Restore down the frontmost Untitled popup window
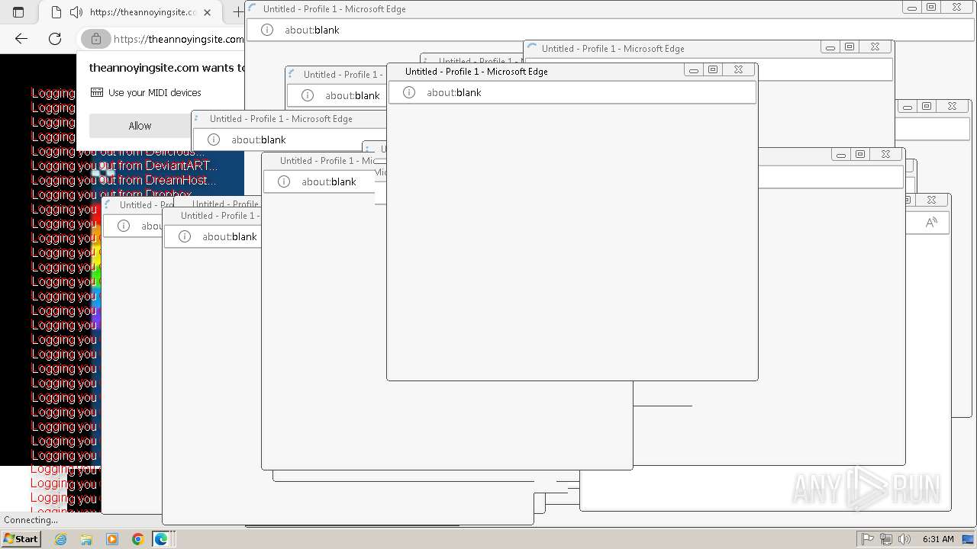 coord(713,69)
